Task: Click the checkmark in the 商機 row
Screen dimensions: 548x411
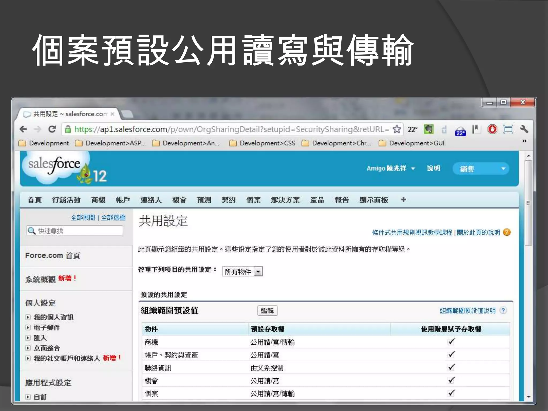Action: click(x=451, y=342)
